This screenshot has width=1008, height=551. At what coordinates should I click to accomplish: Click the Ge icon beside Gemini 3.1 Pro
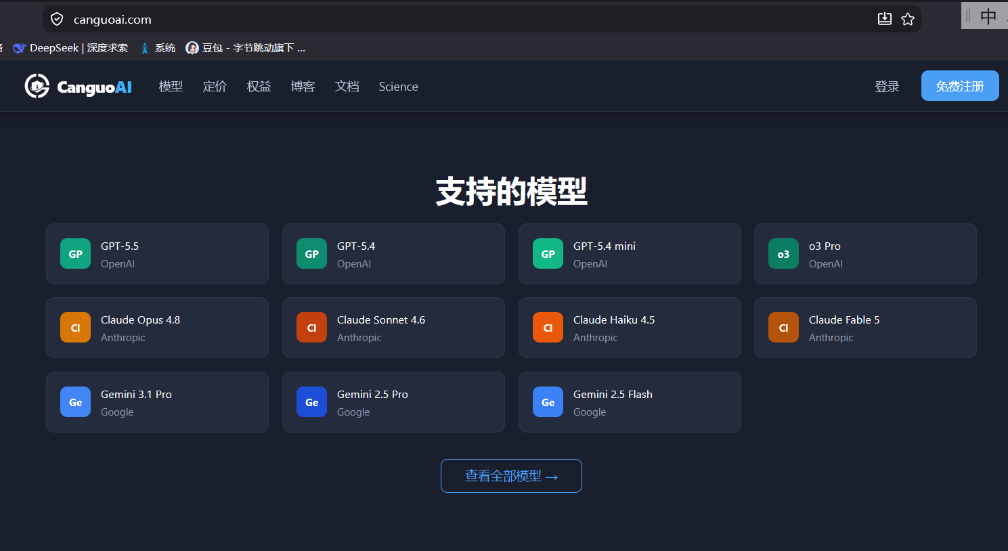point(75,402)
